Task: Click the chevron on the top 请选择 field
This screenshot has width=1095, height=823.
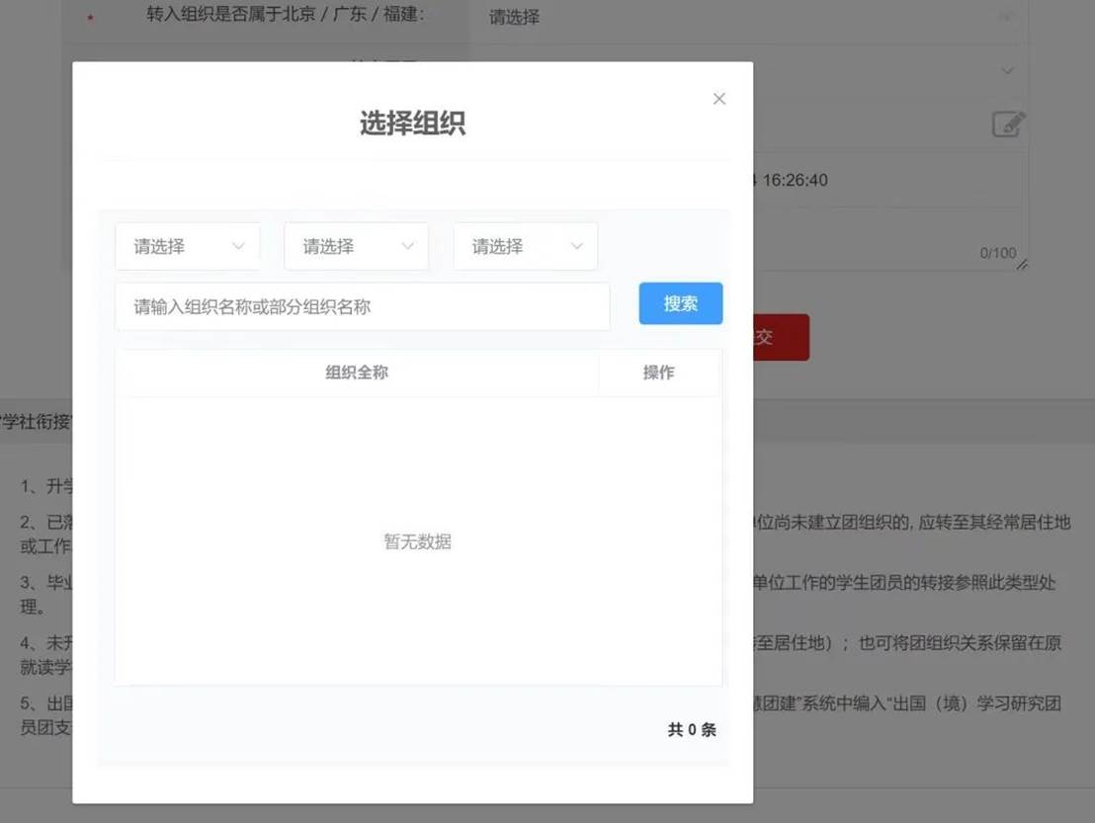Action: [x=1007, y=16]
